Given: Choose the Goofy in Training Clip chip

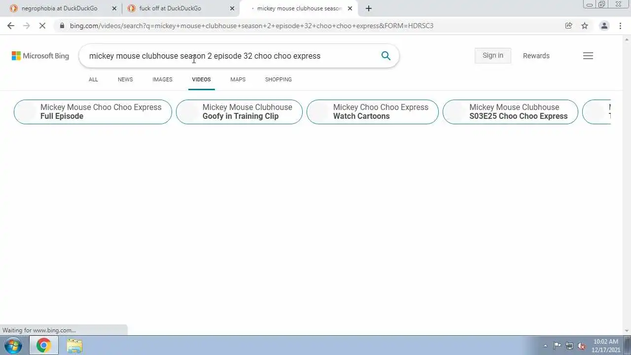Looking at the screenshot, I should pyautogui.click(x=239, y=111).
